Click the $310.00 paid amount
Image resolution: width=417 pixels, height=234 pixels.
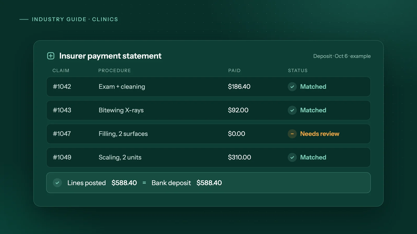point(239,157)
